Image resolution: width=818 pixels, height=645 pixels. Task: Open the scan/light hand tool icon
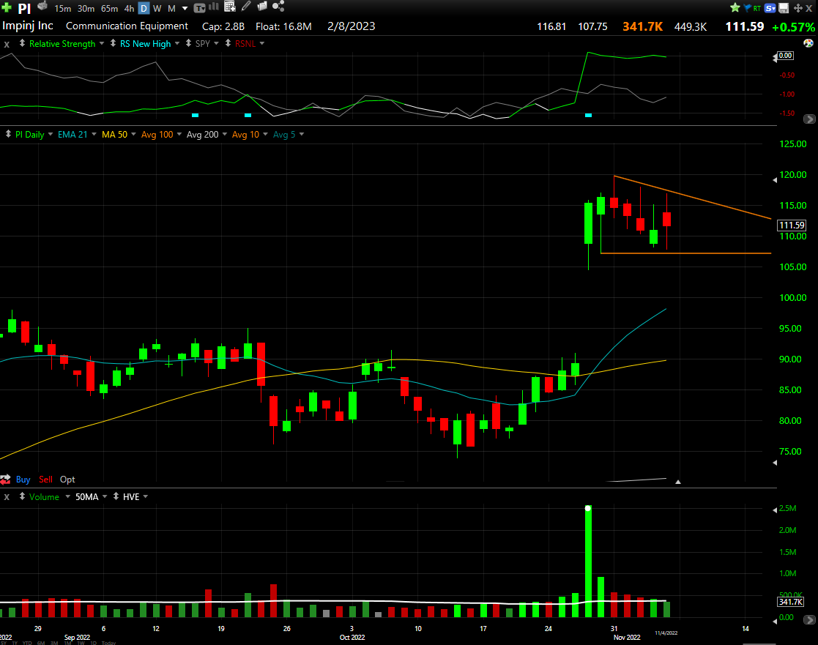click(42, 7)
